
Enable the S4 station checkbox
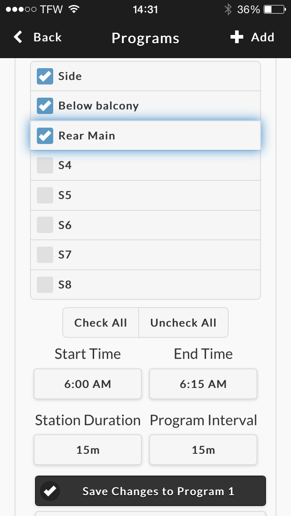pos(45,165)
